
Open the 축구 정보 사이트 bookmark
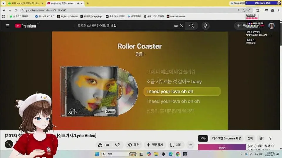click(x=115, y=16)
